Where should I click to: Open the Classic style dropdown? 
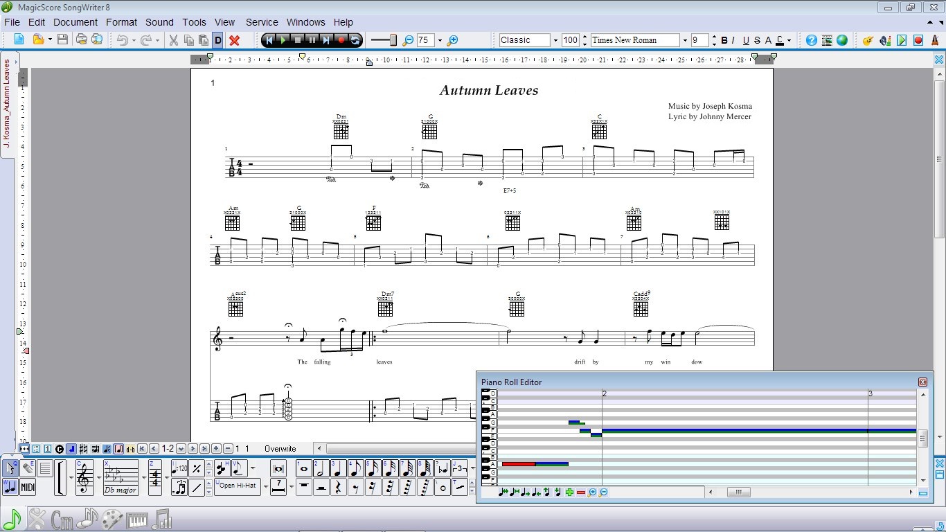point(555,40)
